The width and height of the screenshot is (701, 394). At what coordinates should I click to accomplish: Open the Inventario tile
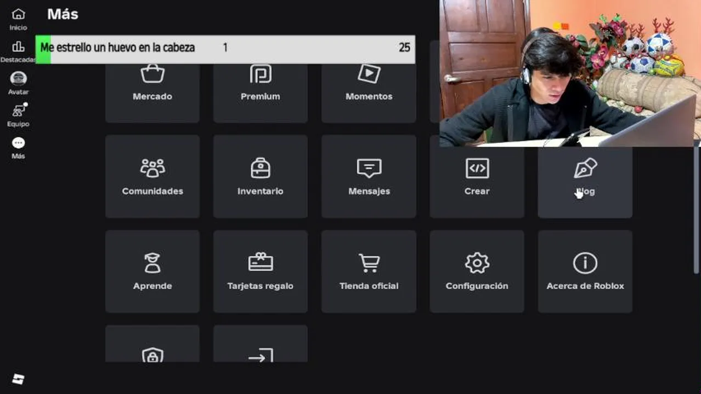tap(260, 176)
